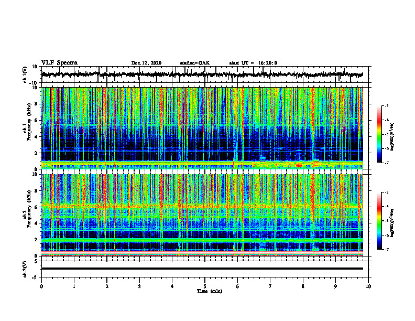This screenshot has width=415, height=321.
Task: Click time axis tick label "4"
Action: (172, 286)
